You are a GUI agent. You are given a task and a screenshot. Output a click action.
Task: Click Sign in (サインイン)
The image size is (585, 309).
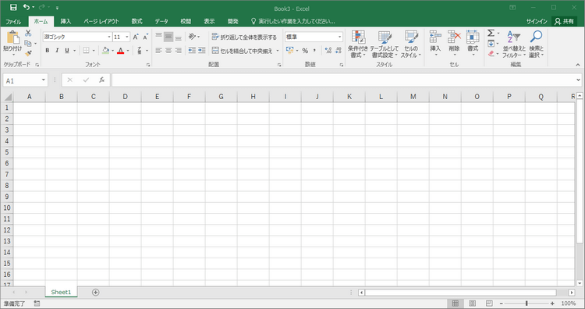pos(537,21)
